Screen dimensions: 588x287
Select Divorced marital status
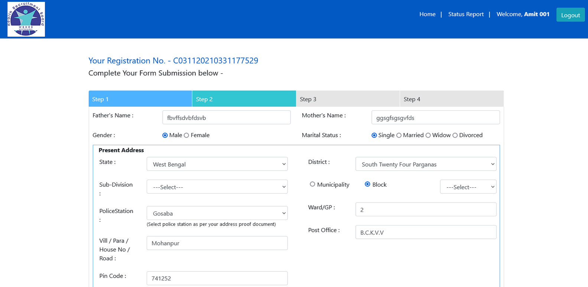pyautogui.click(x=455, y=136)
